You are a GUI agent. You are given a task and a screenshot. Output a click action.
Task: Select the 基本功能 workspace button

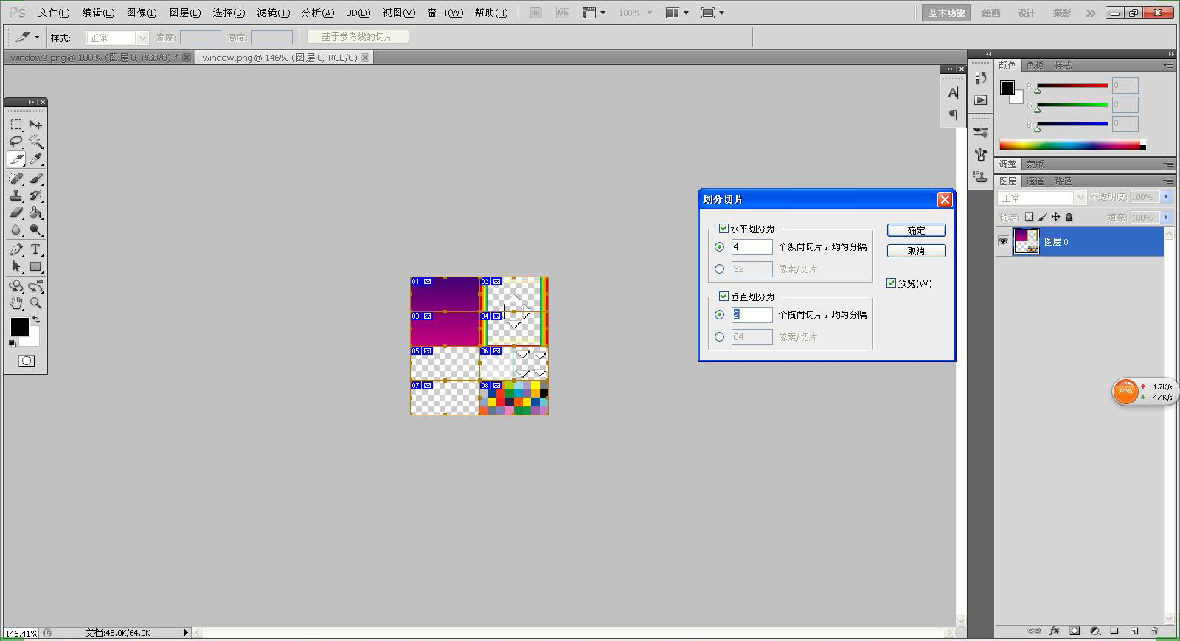946,13
